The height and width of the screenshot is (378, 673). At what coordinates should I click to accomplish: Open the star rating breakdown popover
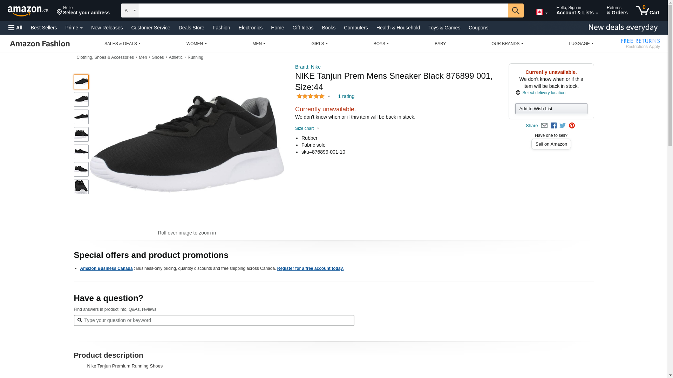pyautogui.click(x=313, y=96)
